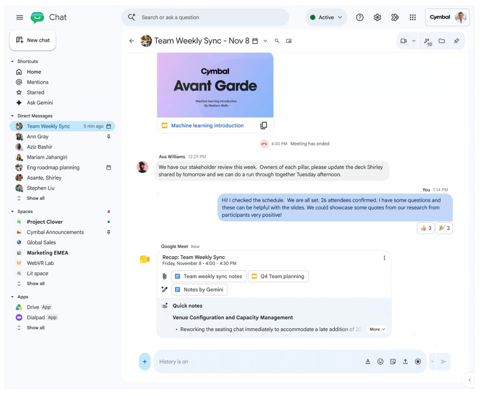Expand the side panel arrow

[469, 380]
